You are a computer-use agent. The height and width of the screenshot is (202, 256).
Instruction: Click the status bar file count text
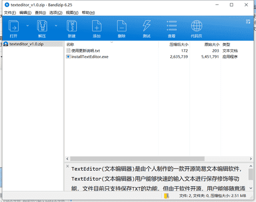point(213,196)
